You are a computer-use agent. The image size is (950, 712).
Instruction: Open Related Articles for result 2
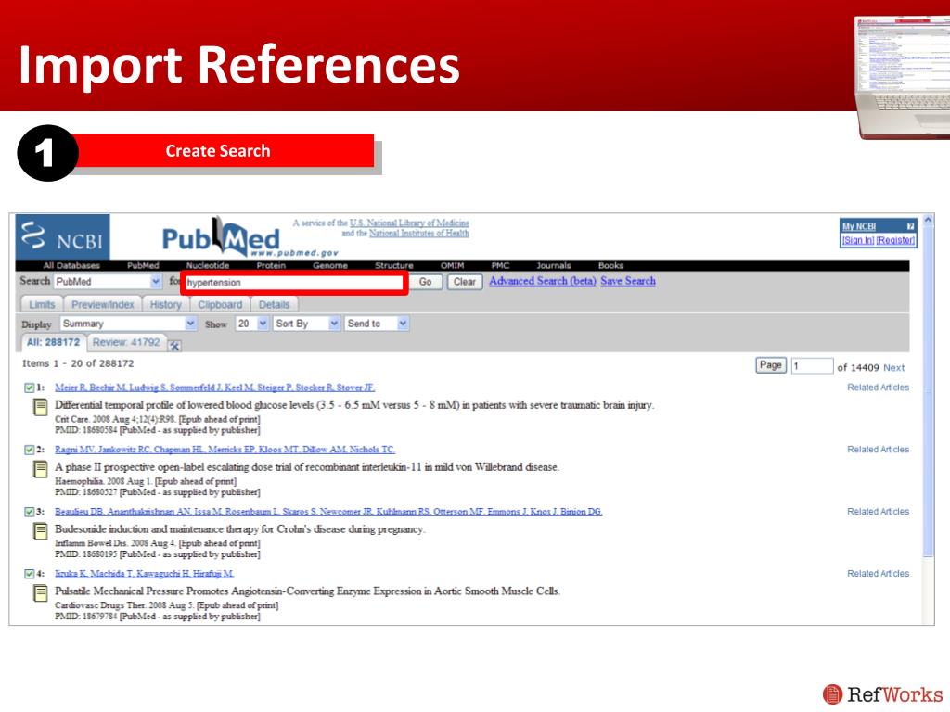(x=878, y=450)
